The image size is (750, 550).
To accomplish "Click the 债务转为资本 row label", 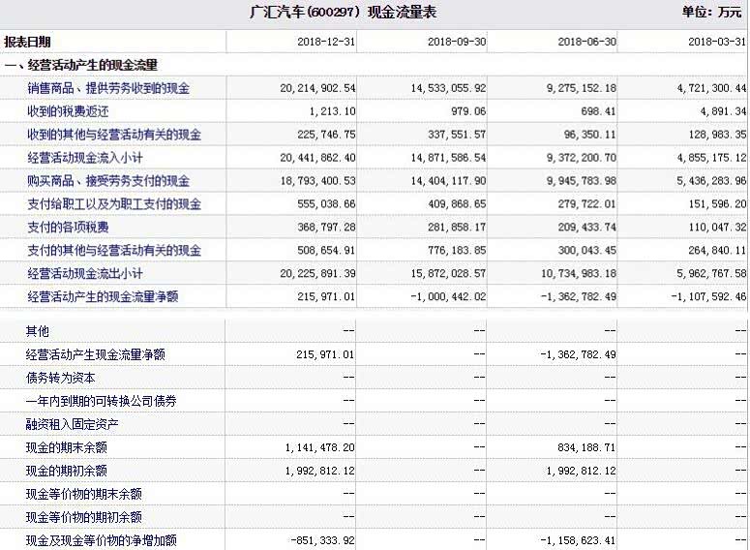I will (x=60, y=378).
